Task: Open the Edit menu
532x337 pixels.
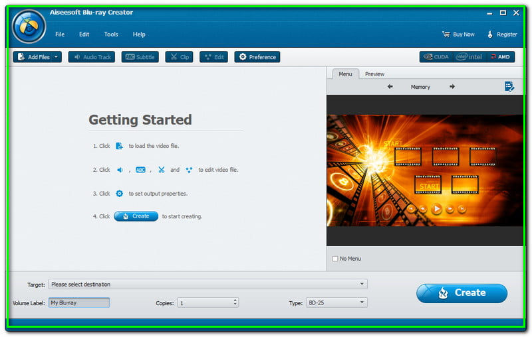Action: pyautogui.click(x=84, y=34)
